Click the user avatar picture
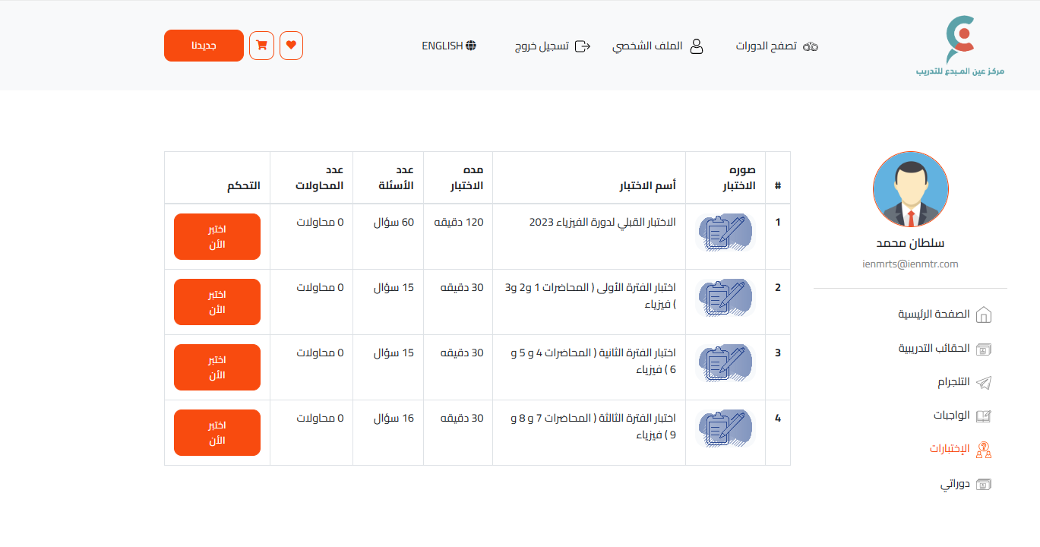The image size is (1040, 547). coord(910,190)
